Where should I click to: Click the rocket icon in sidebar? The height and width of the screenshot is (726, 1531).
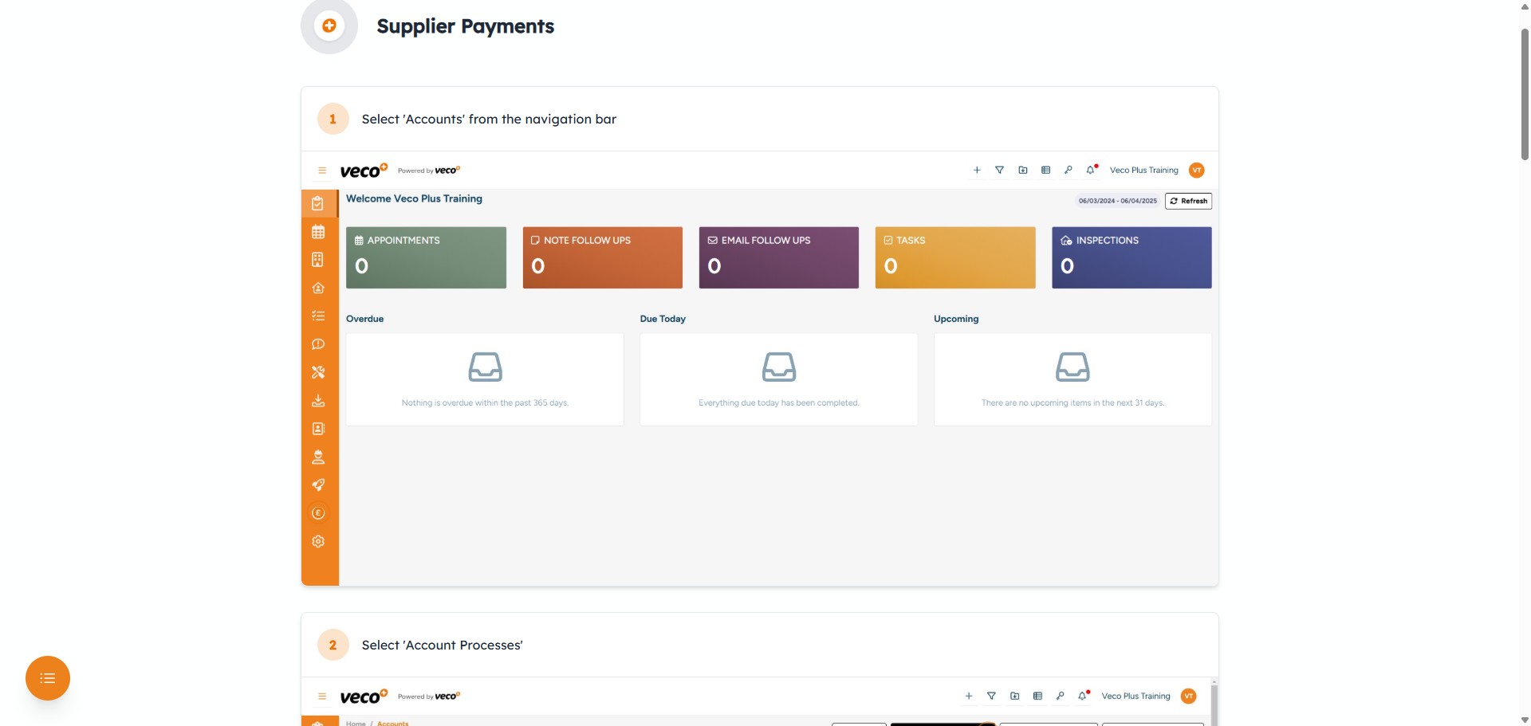coord(318,485)
